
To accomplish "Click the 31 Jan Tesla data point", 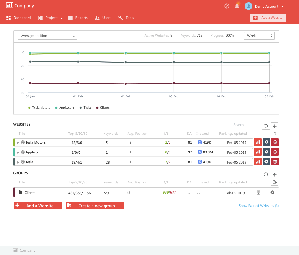I will point(30,61).
